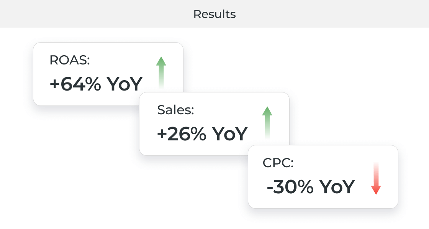Click the ROAS: label
The height and width of the screenshot is (229, 429).
point(69,60)
